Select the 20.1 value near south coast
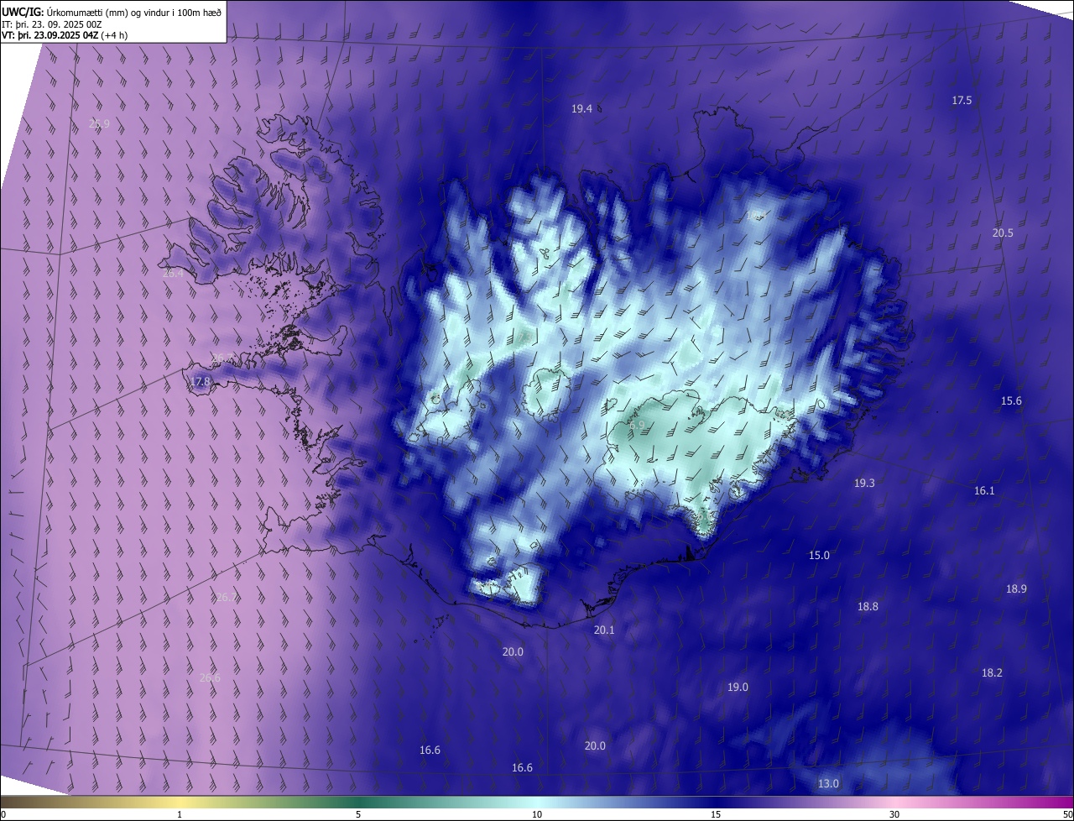 point(604,630)
